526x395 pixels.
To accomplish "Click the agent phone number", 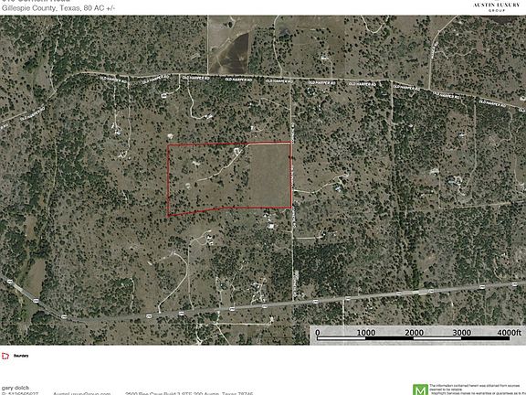I will click(19, 393).
